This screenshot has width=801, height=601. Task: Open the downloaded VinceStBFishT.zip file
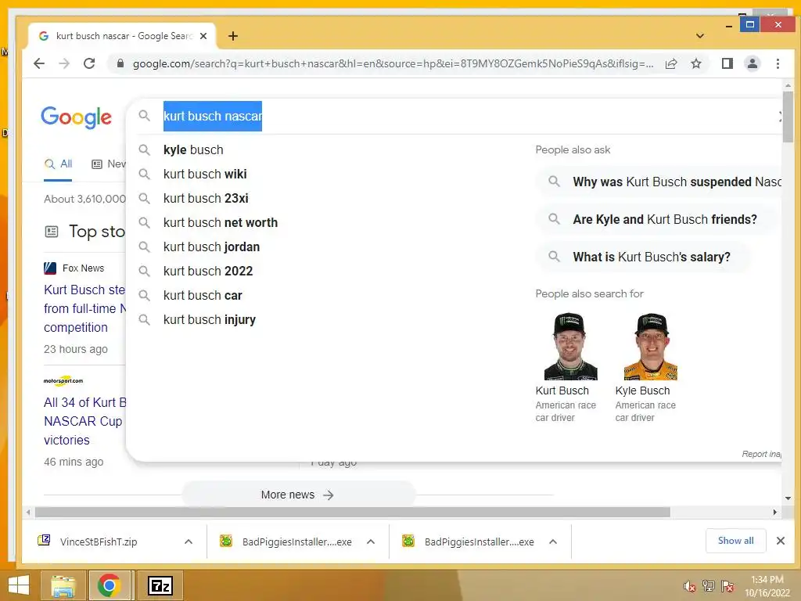coord(98,542)
